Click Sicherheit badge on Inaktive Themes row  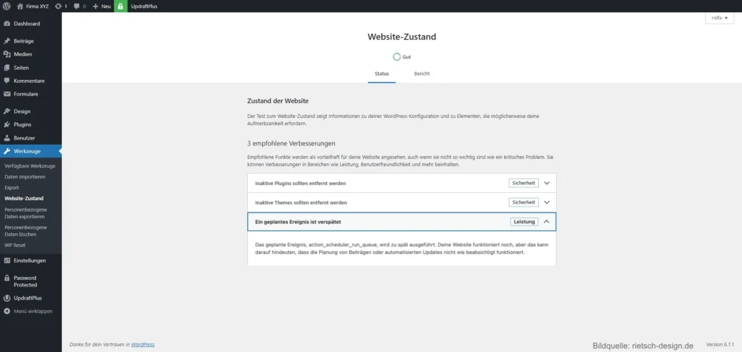coord(524,202)
